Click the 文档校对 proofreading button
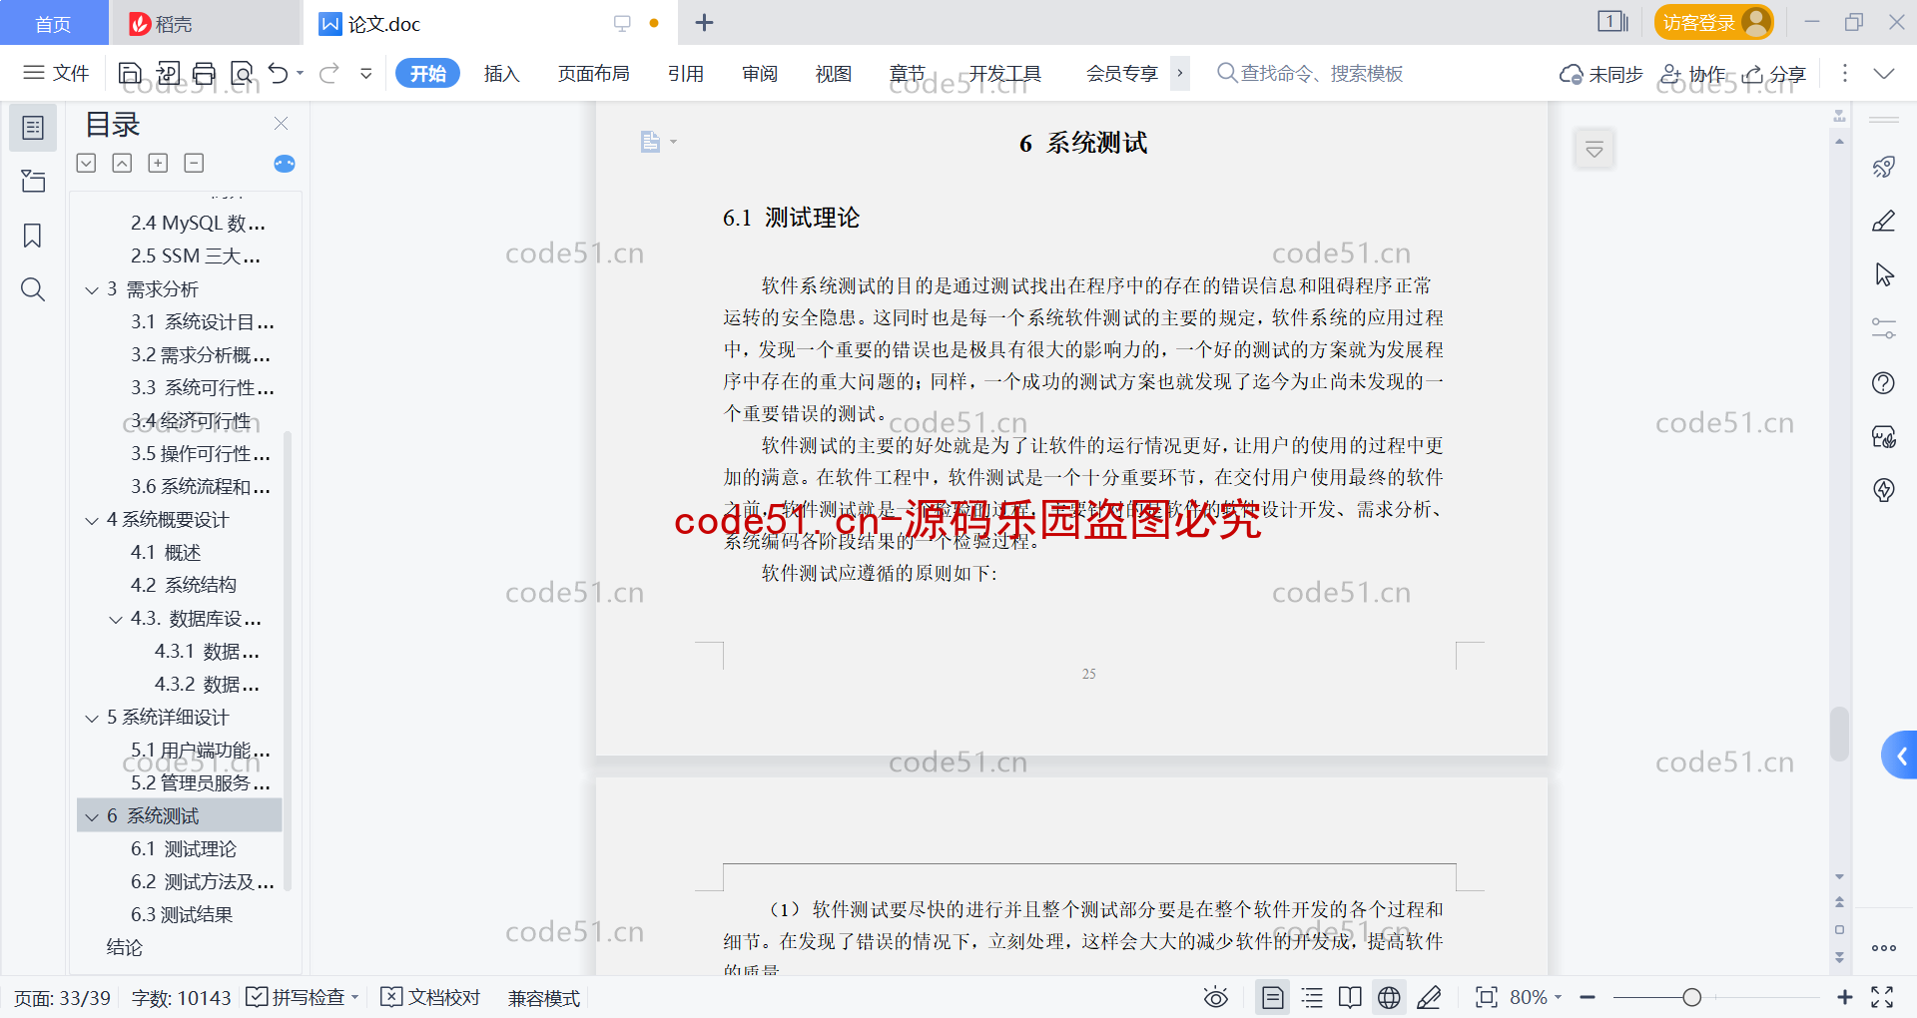The height and width of the screenshot is (1018, 1917). tap(430, 997)
